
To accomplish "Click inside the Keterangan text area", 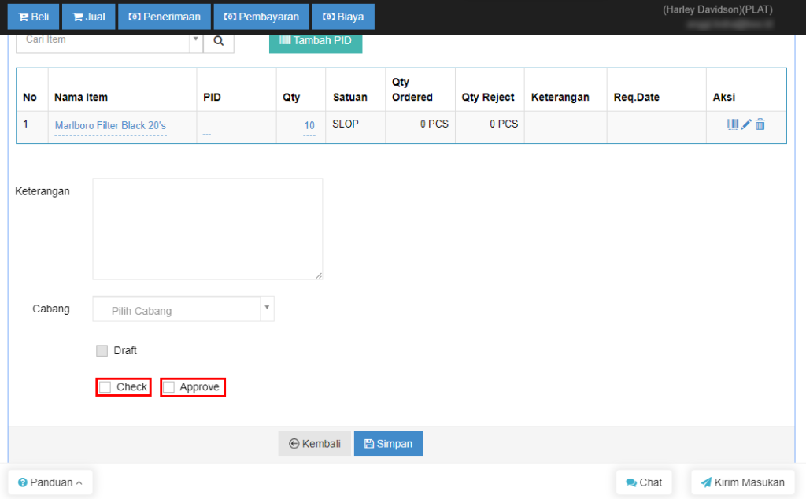I will pos(207,228).
